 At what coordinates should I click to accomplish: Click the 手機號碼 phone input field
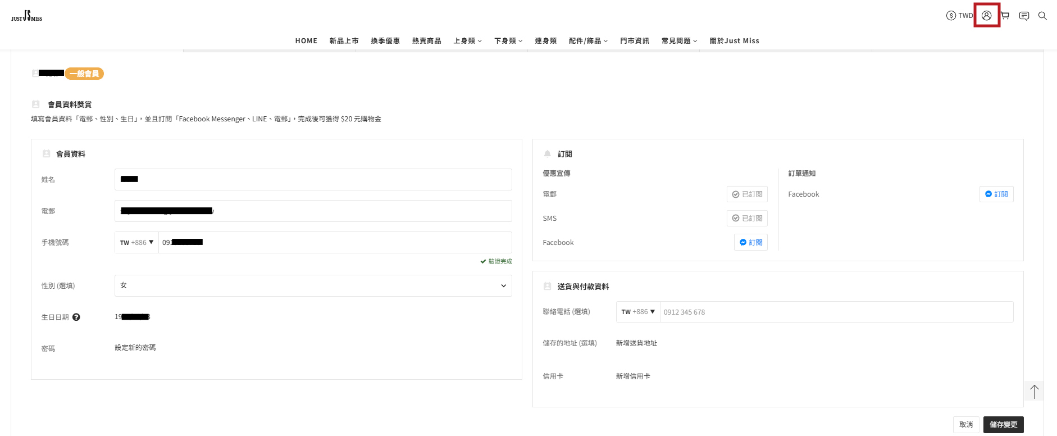click(335, 243)
